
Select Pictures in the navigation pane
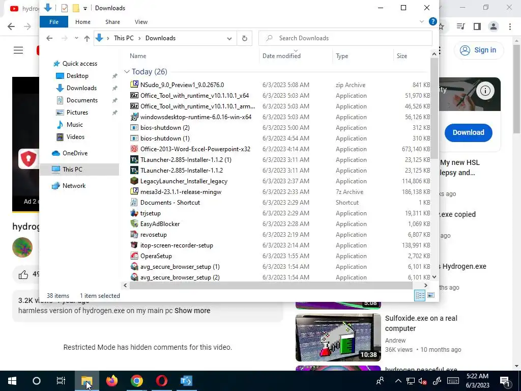[x=77, y=113]
